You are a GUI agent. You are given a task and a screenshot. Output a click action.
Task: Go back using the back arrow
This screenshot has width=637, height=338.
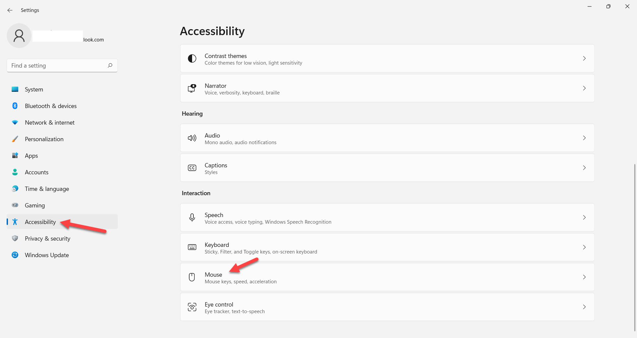click(10, 10)
